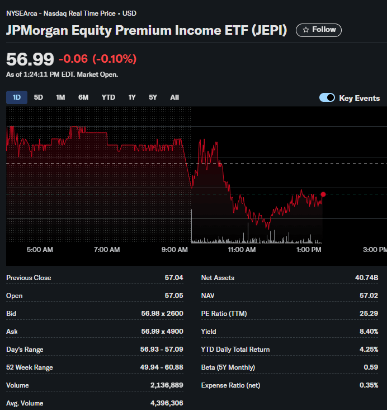
Task: Click the (-0.10%) percent change
Action: tap(115, 59)
